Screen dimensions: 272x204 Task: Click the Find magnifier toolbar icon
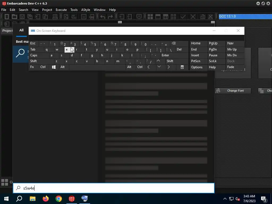click(x=66, y=17)
